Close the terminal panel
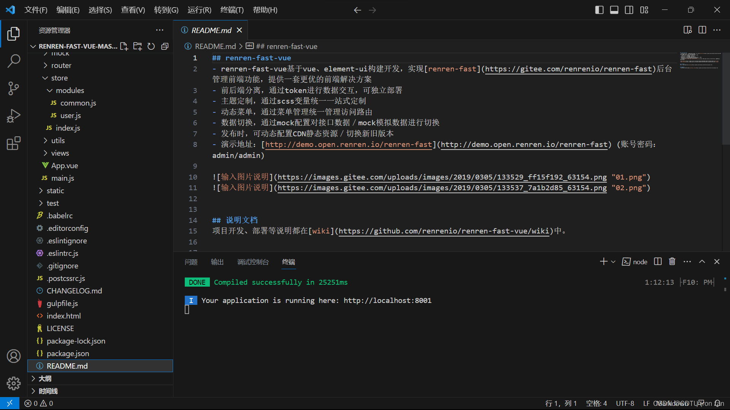Screen dimensions: 730x410 717,262
